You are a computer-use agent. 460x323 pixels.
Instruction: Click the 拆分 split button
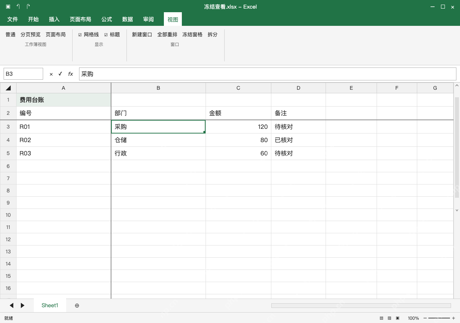[x=212, y=34]
